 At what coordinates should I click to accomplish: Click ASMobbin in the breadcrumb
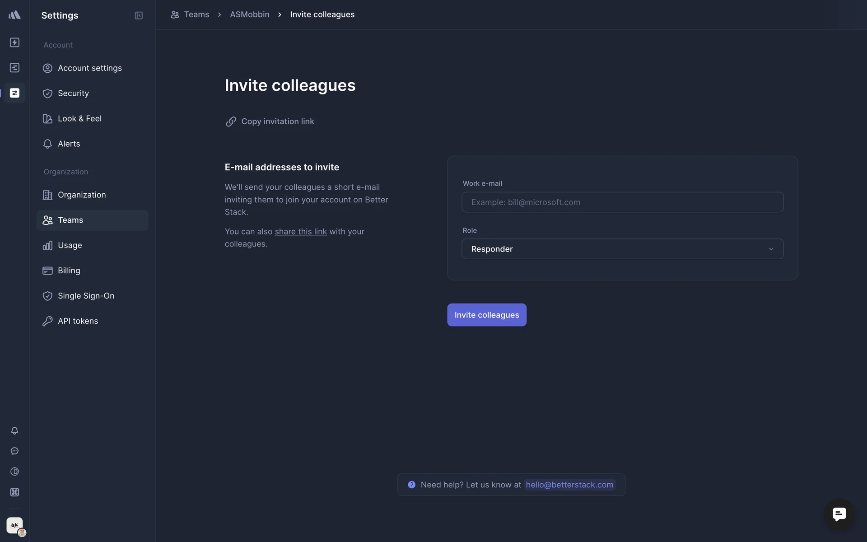point(249,14)
